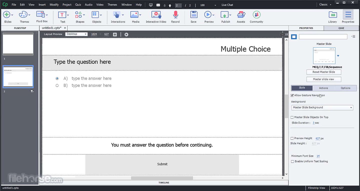360x191 pixels.
Task: Expand the Fluid Box dropdown arrow
Action: coord(46,15)
